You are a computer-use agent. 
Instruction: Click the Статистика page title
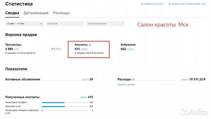click(19, 4)
